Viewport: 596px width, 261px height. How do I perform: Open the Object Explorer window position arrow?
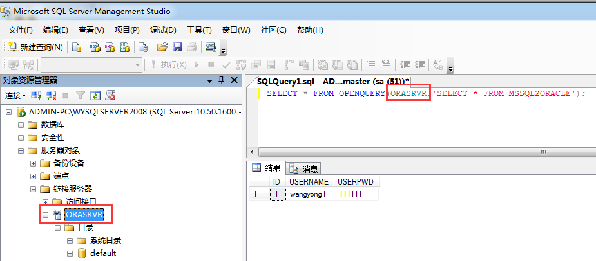210,81
